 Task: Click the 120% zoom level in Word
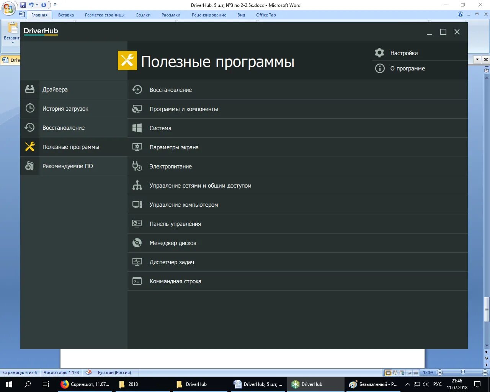click(428, 372)
